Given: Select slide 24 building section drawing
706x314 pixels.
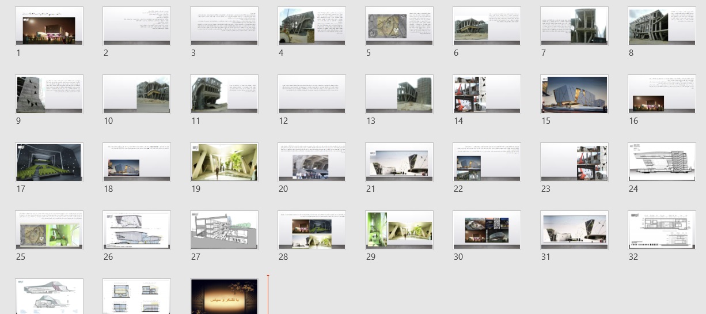Looking at the screenshot, I should coord(662,162).
